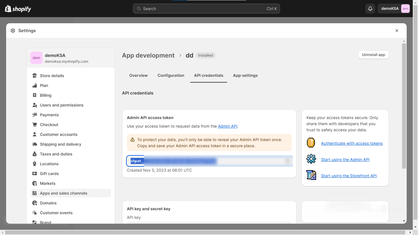Switch to the Configuration tab

(x=171, y=75)
